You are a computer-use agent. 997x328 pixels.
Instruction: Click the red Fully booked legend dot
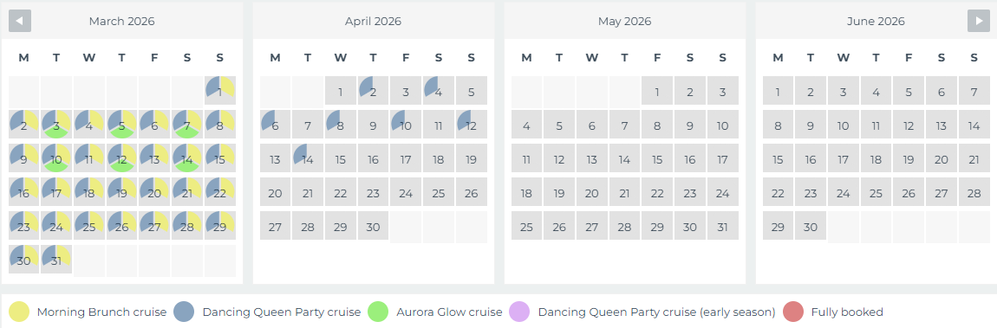pyautogui.click(x=793, y=312)
